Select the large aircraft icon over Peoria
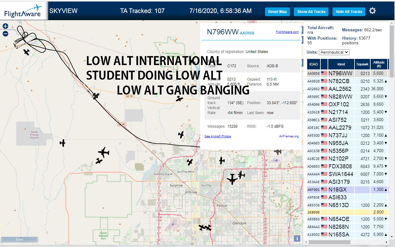Image resolution: width=395 pixels, height=247 pixels. coord(232,179)
